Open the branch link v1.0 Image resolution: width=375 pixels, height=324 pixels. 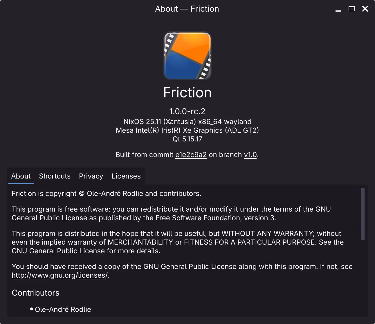click(250, 154)
